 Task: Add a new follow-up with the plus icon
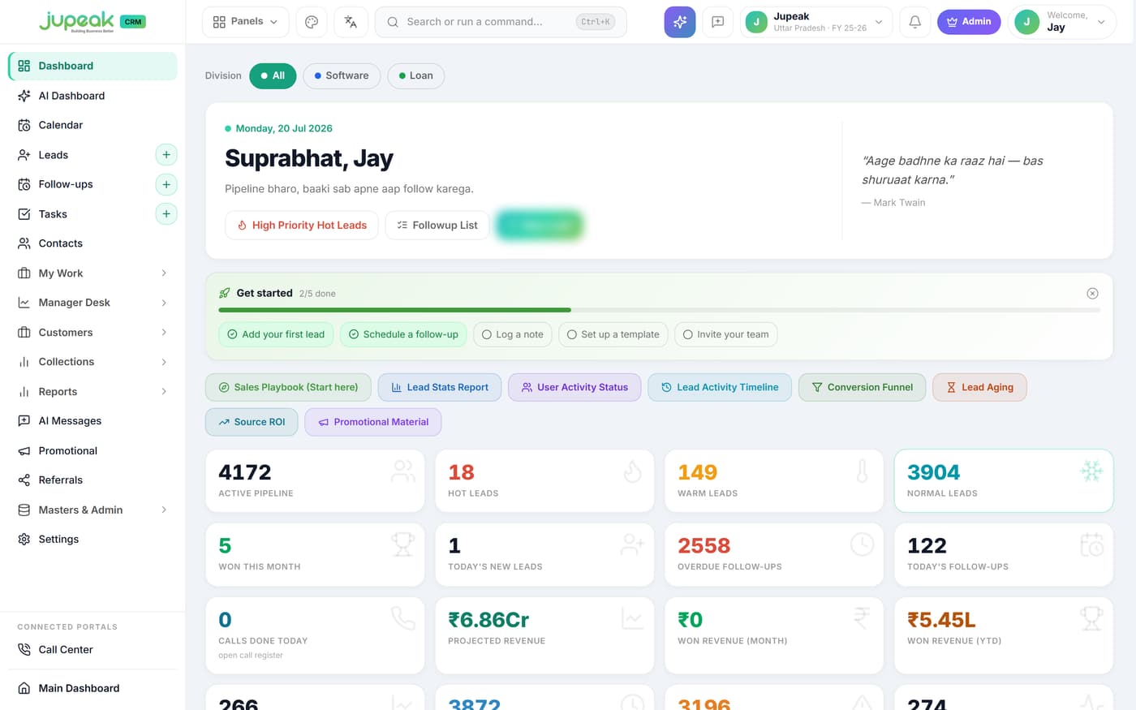166,184
